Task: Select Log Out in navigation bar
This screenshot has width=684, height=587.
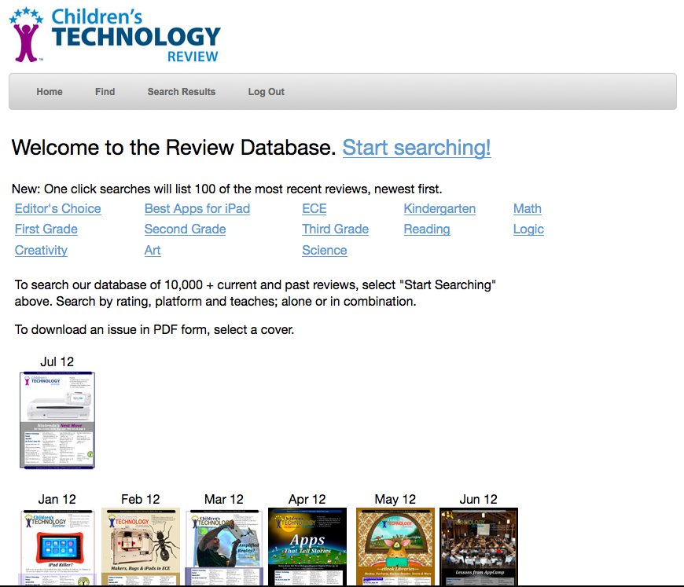Action: 266,92
